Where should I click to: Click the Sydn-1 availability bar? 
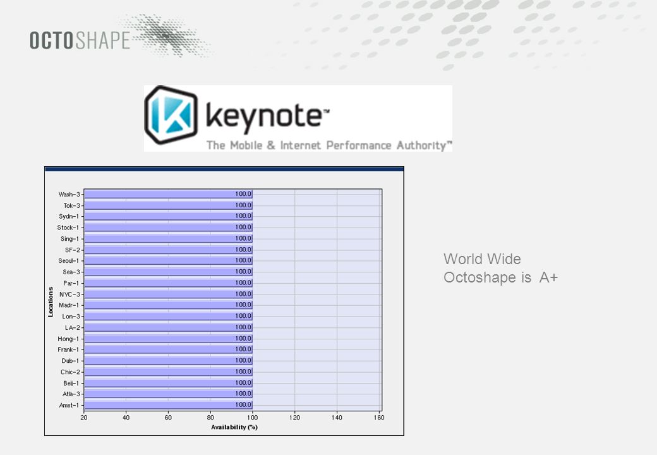(x=168, y=216)
